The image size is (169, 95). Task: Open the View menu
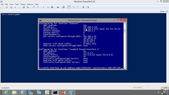(11, 4)
